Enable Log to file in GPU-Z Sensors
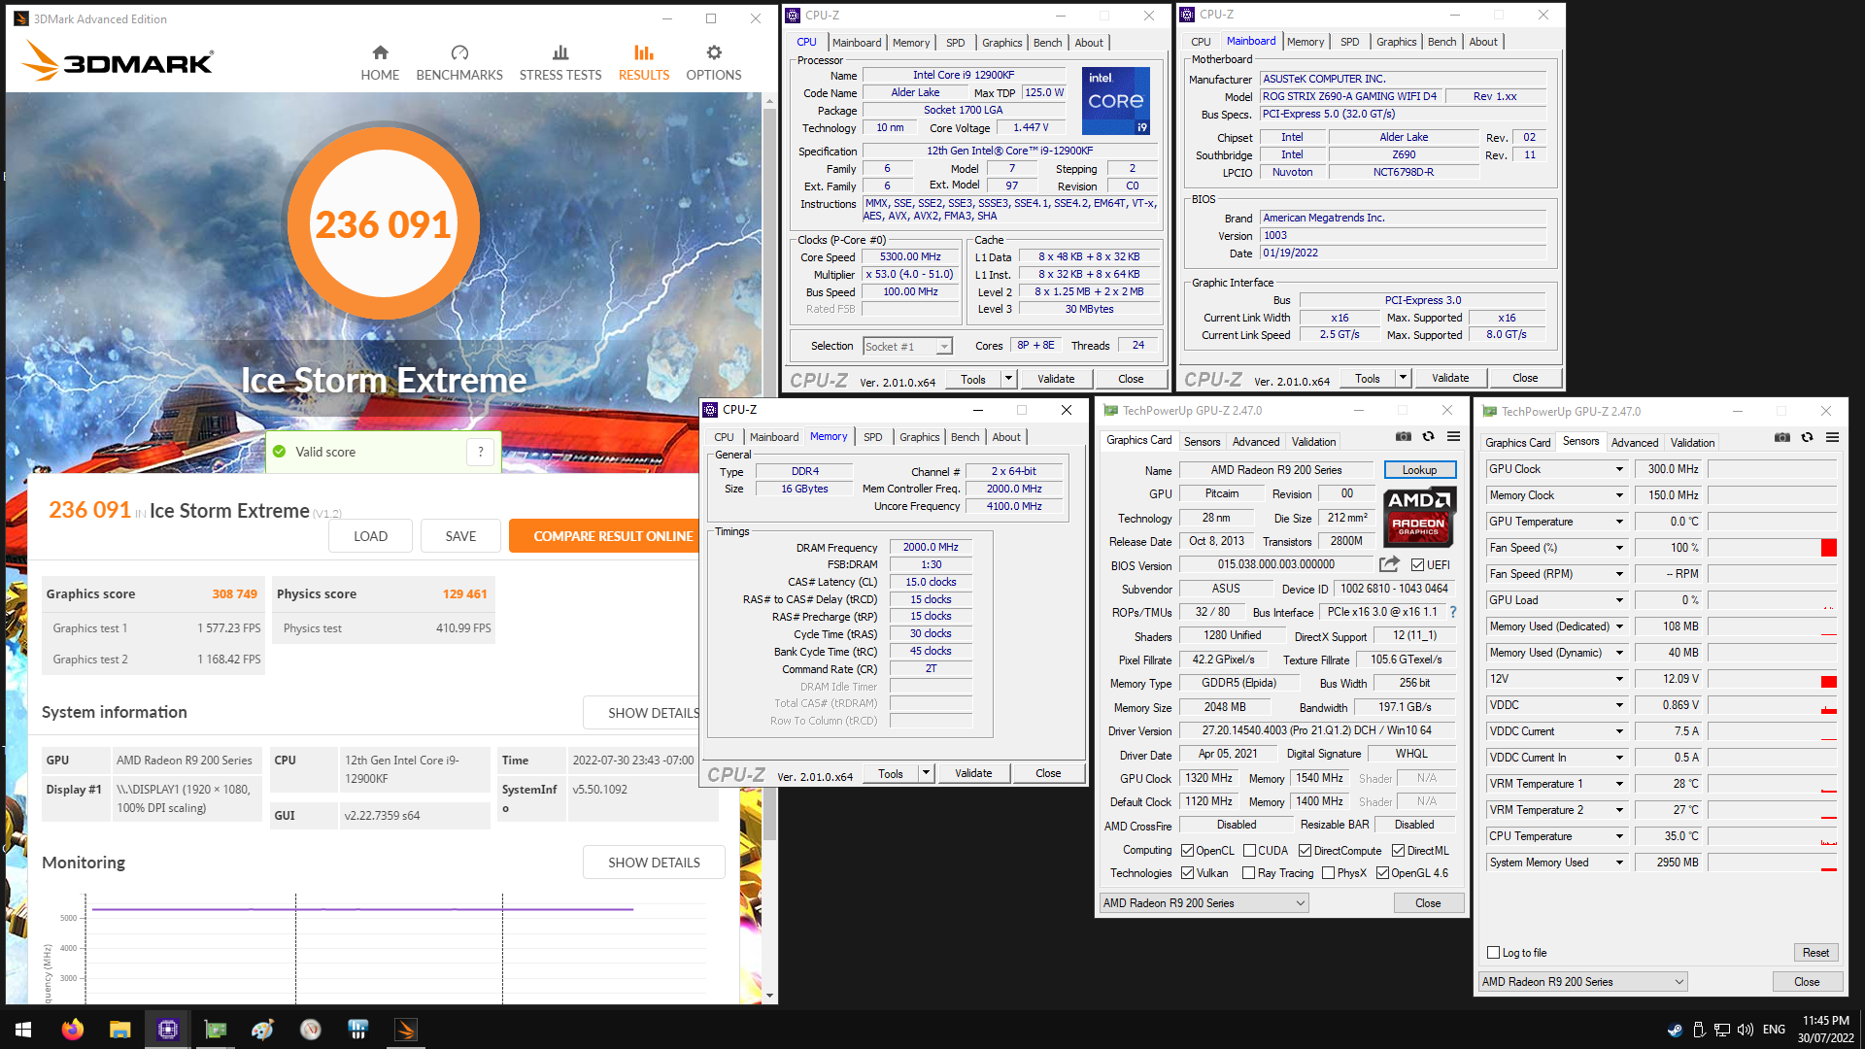Image resolution: width=1865 pixels, height=1049 pixels. coord(1494,953)
